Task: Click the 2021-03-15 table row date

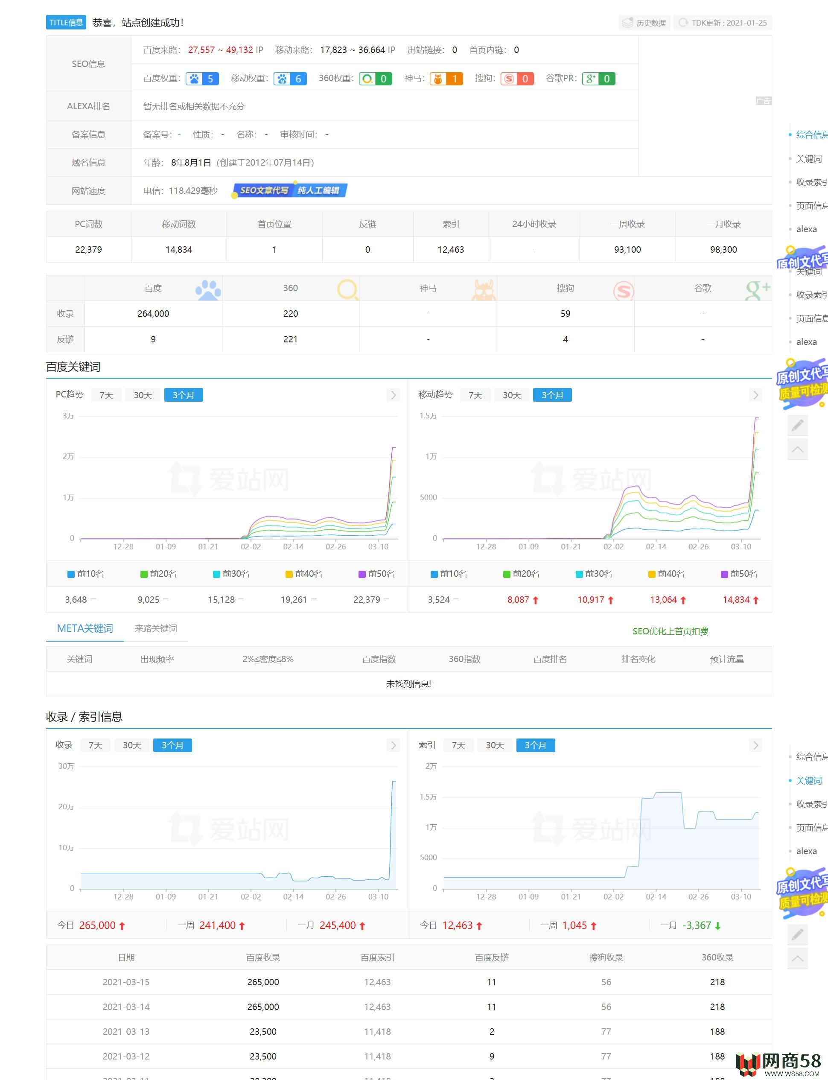Action: pos(126,982)
